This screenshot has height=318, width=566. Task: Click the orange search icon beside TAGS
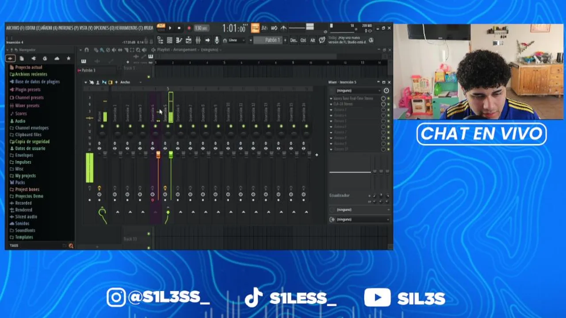[71, 246]
